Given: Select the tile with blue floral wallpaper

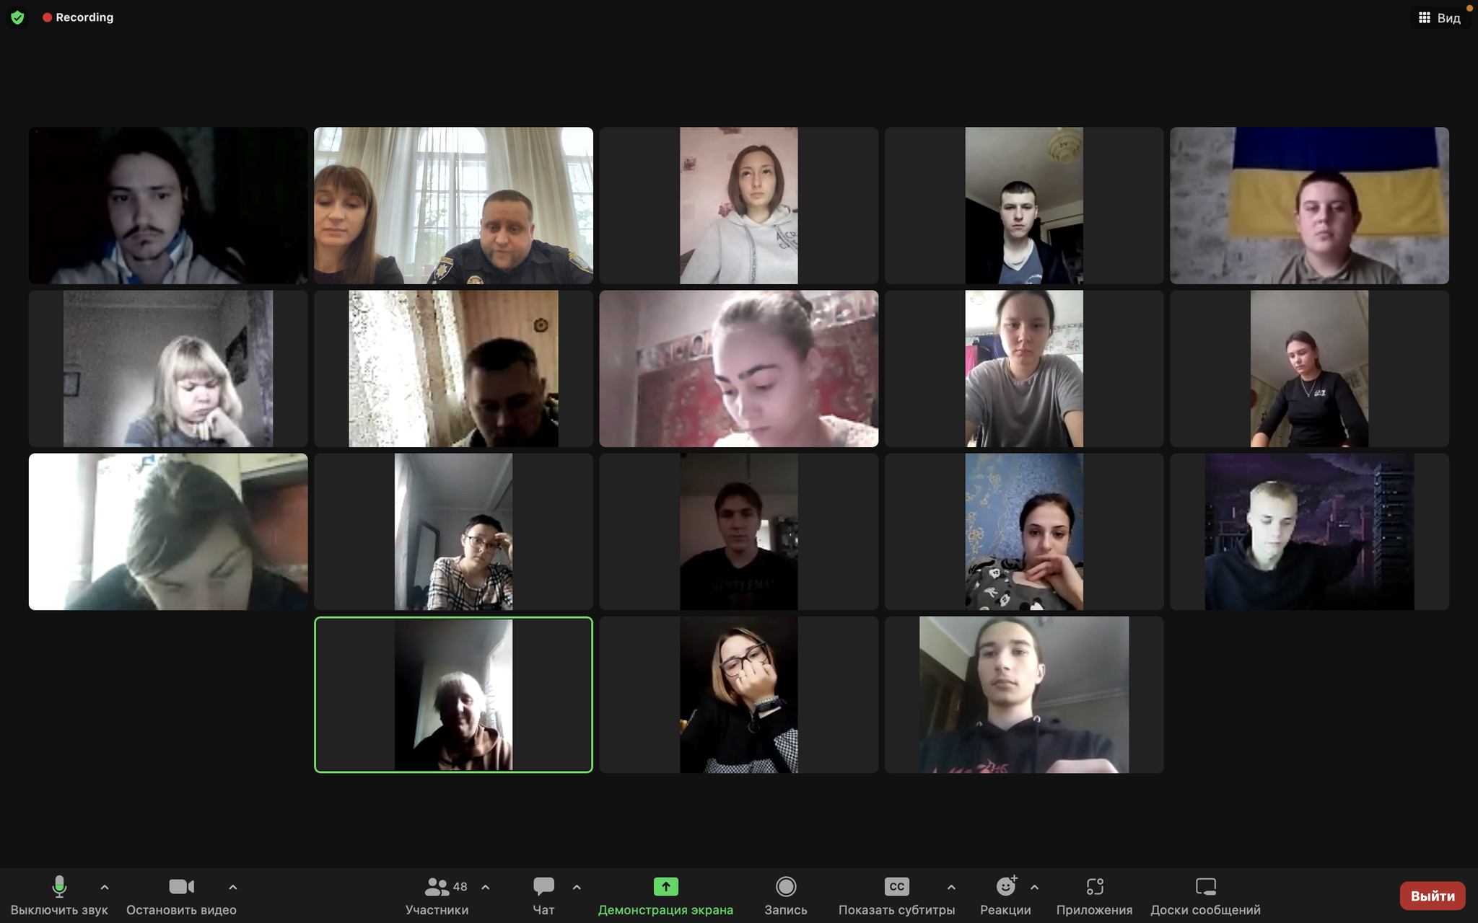Looking at the screenshot, I should coord(1024,531).
